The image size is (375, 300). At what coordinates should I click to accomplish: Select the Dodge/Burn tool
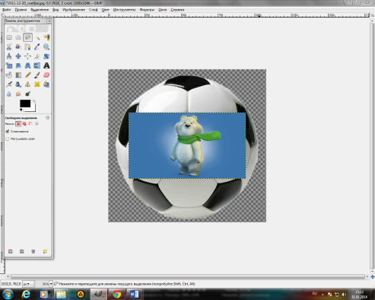[27, 94]
